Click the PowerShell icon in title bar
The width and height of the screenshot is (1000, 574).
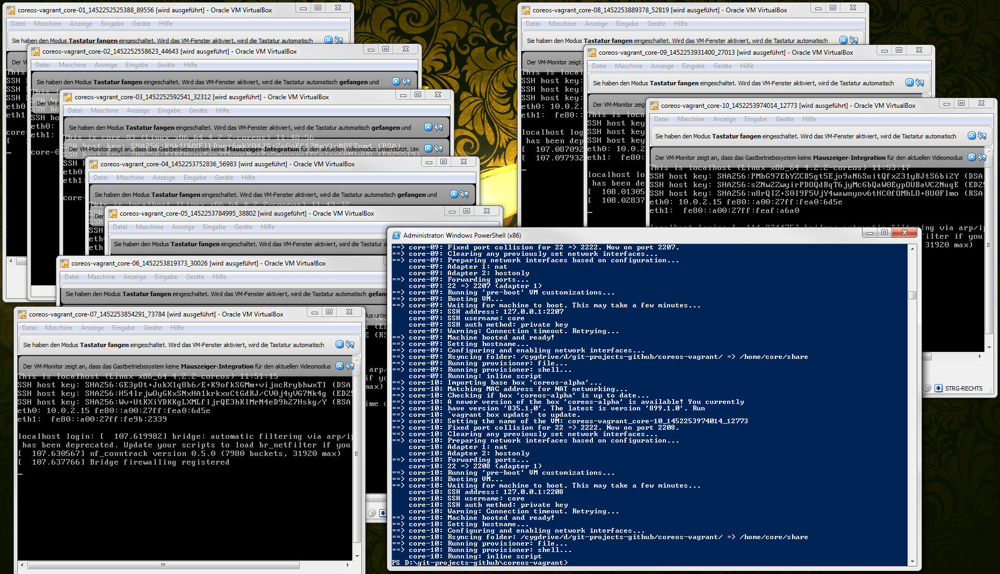[396, 235]
